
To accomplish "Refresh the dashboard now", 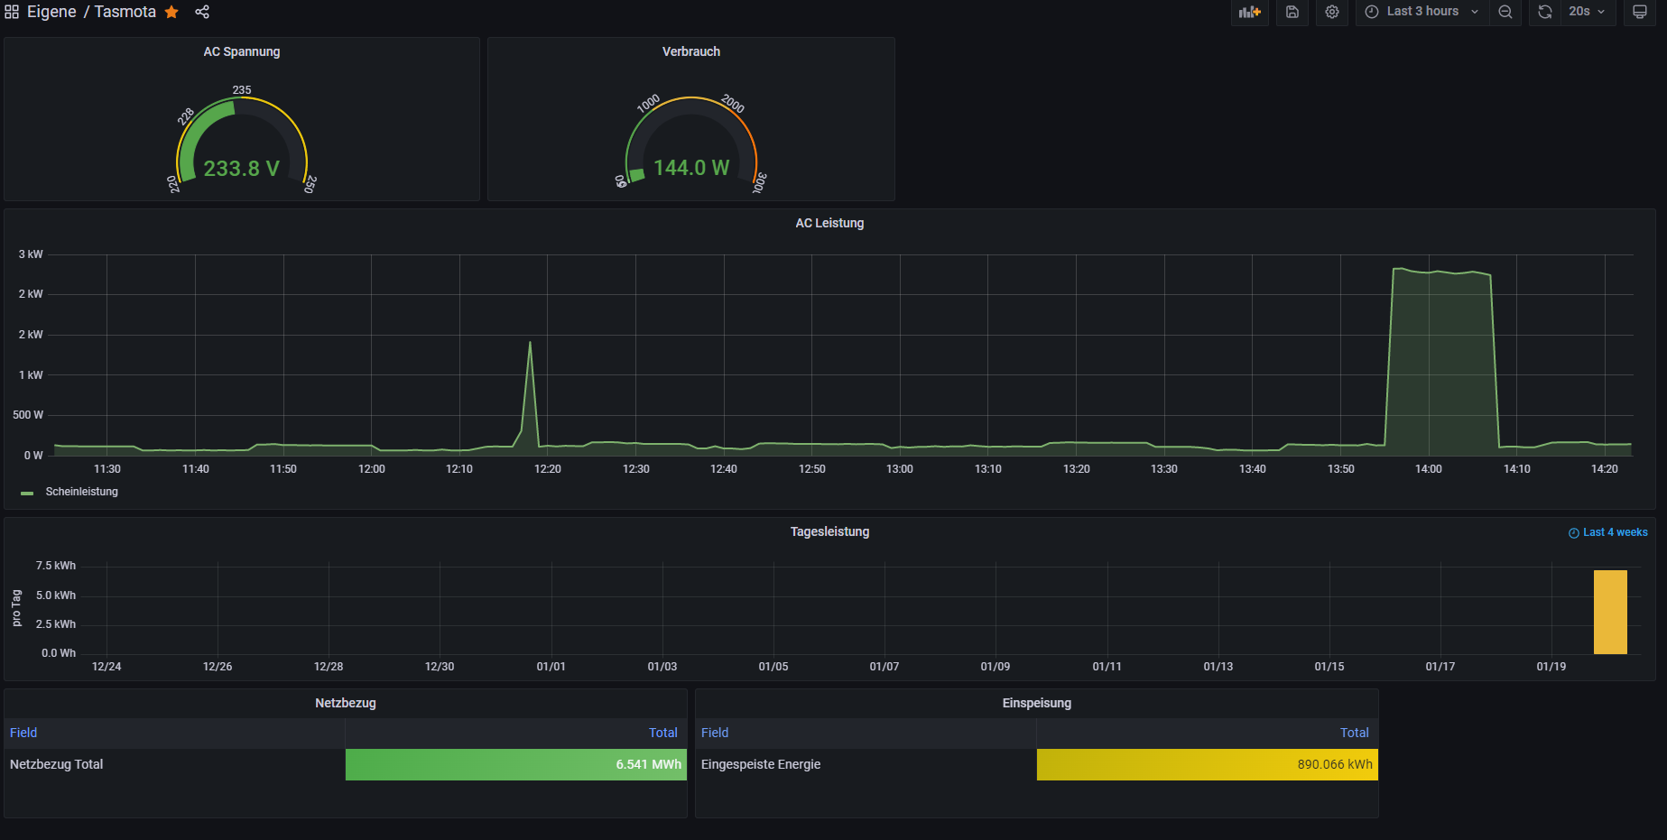I will (1545, 12).
